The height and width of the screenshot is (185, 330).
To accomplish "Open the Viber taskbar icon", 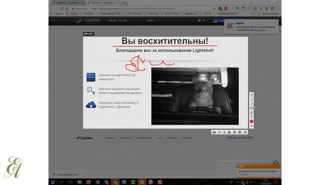I will point(124,182).
